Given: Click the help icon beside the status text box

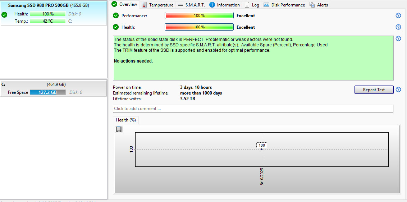Looking at the screenshot, I should pos(398,38).
